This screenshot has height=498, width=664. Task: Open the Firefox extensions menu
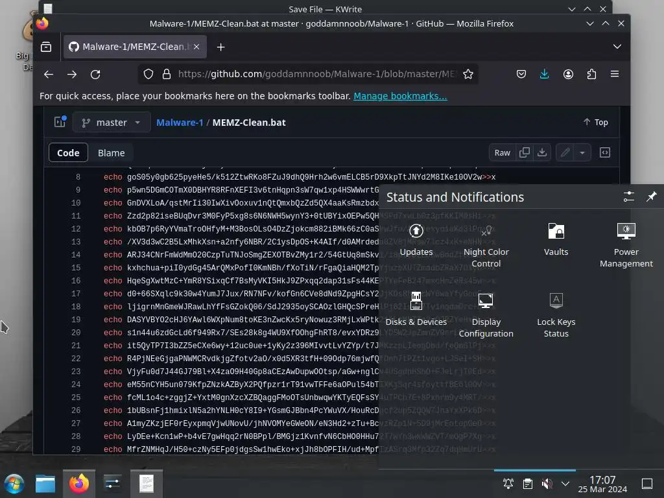[x=591, y=74]
